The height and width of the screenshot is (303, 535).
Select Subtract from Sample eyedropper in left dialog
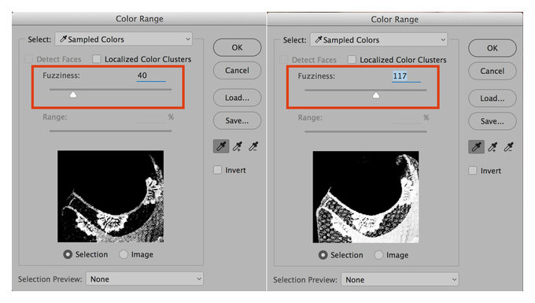pos(253,146)
